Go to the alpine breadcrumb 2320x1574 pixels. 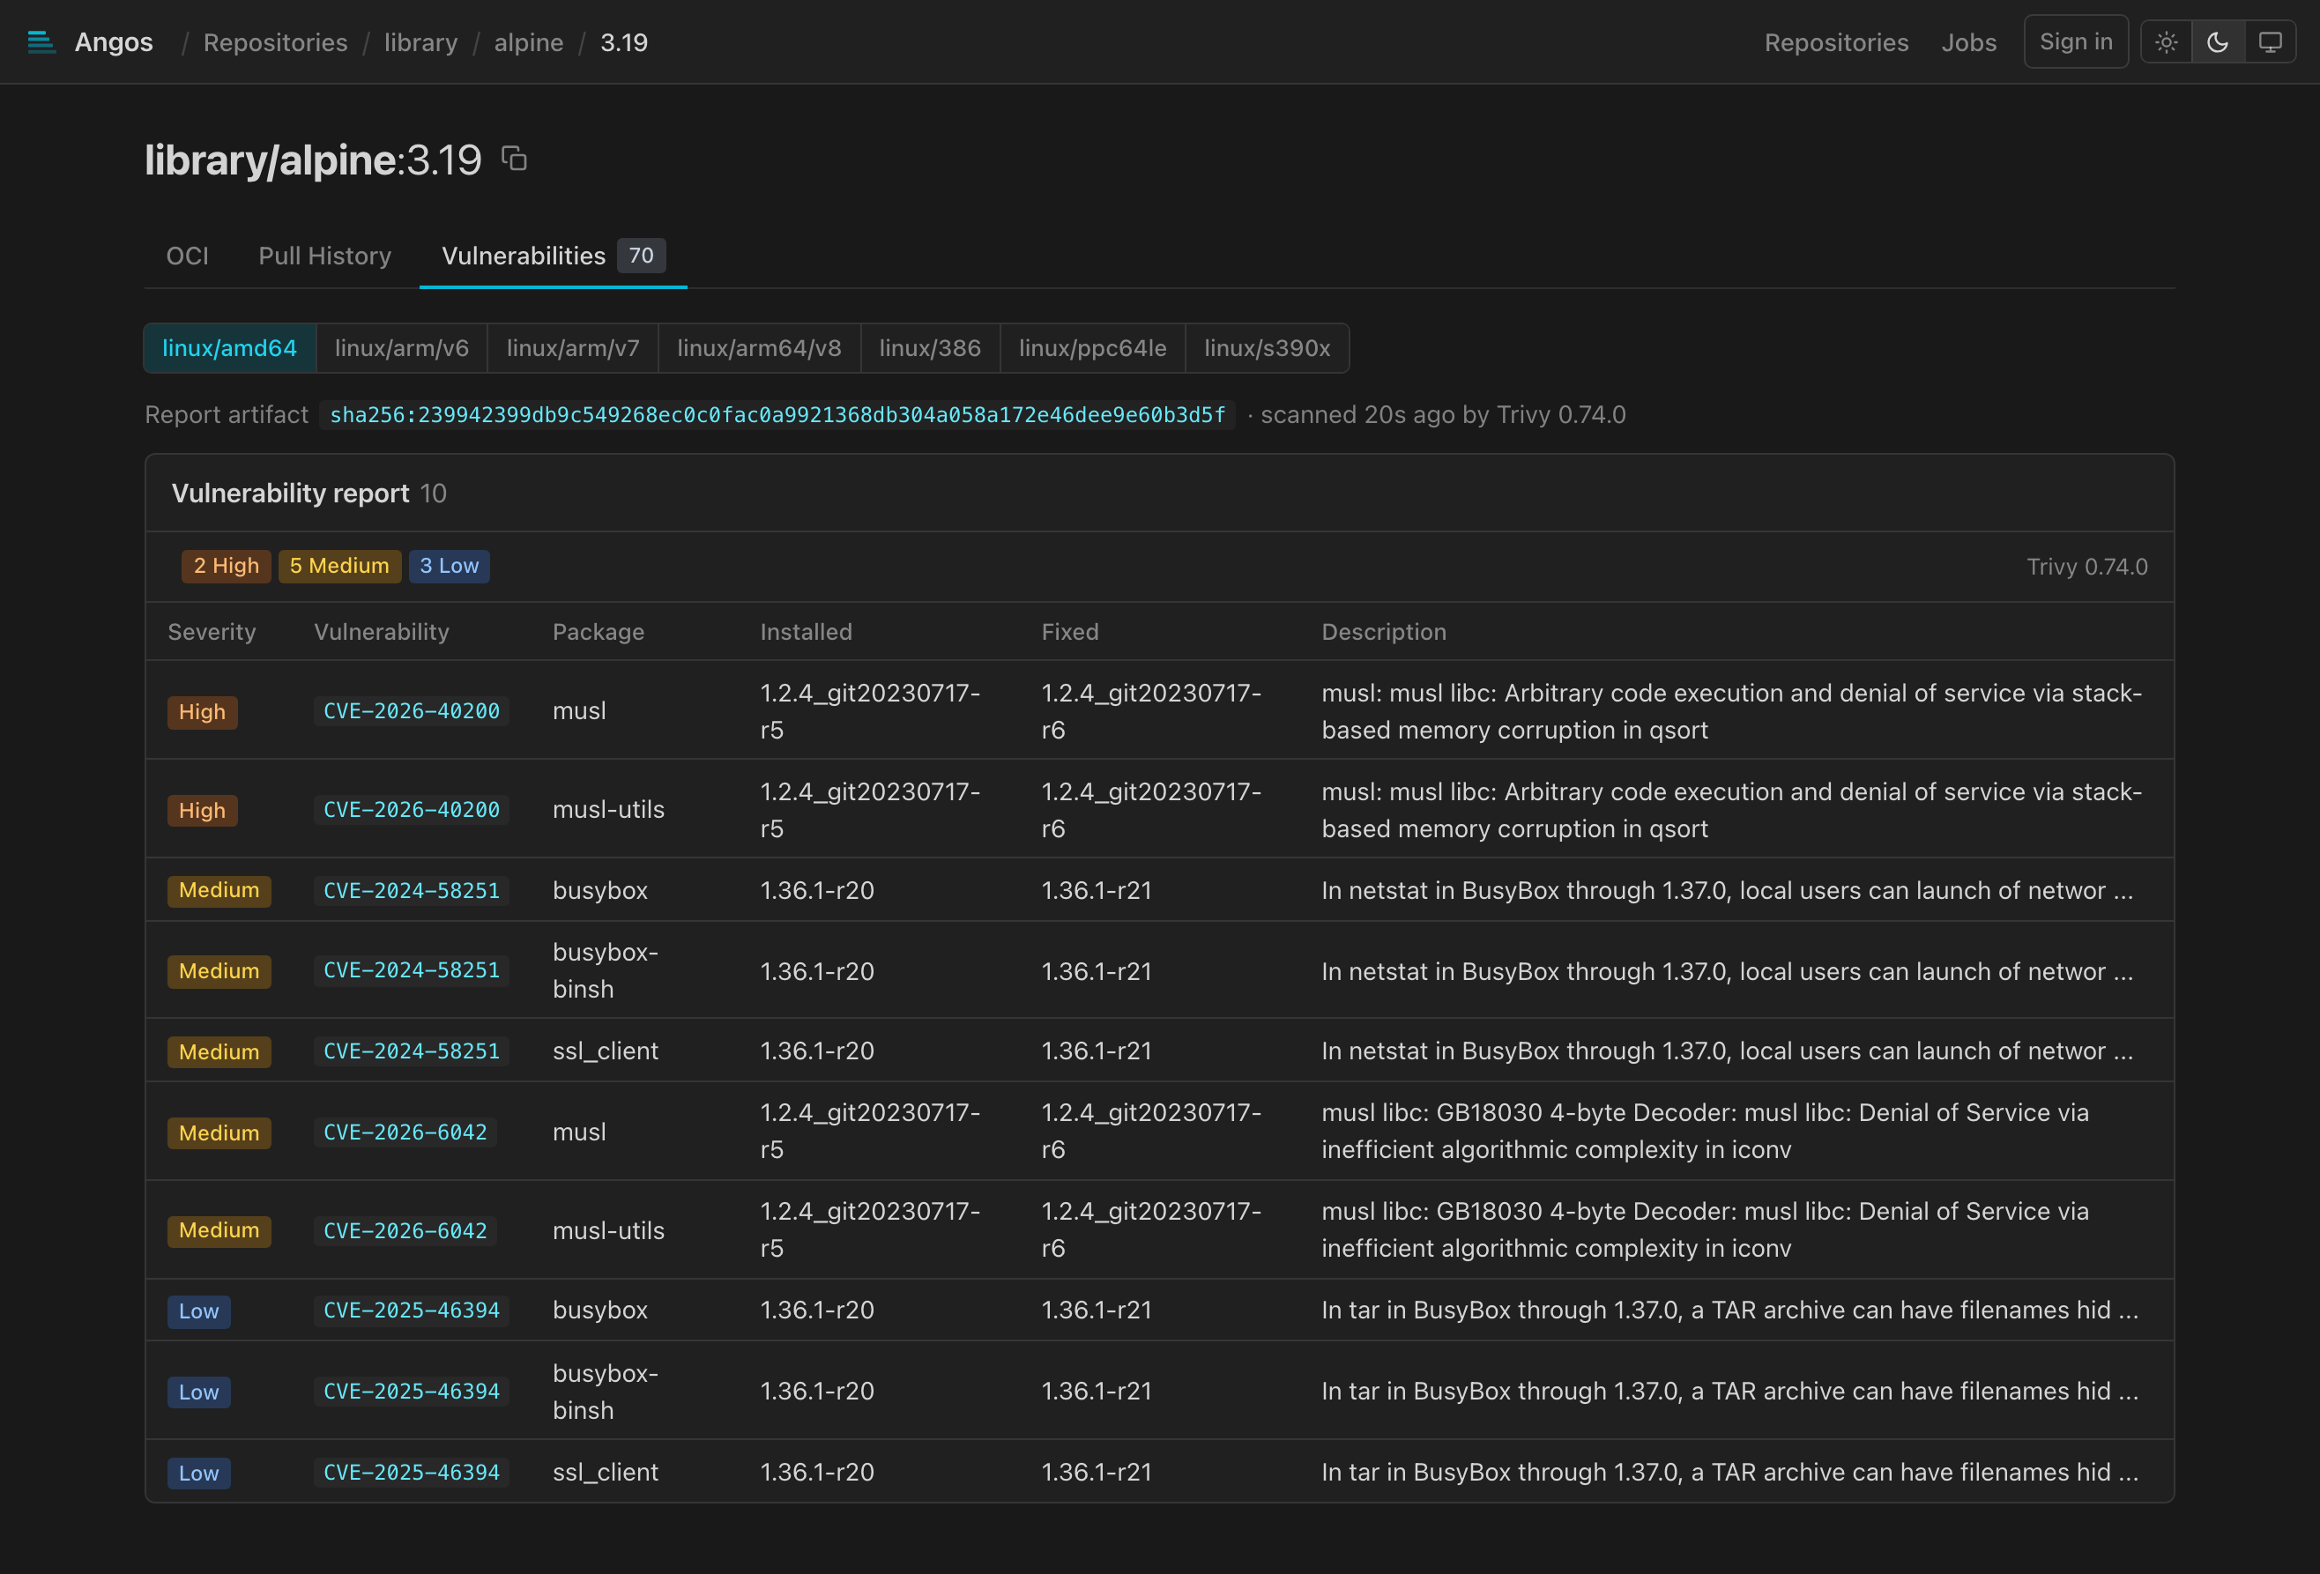pyautogui.click(x=529, y=43)
